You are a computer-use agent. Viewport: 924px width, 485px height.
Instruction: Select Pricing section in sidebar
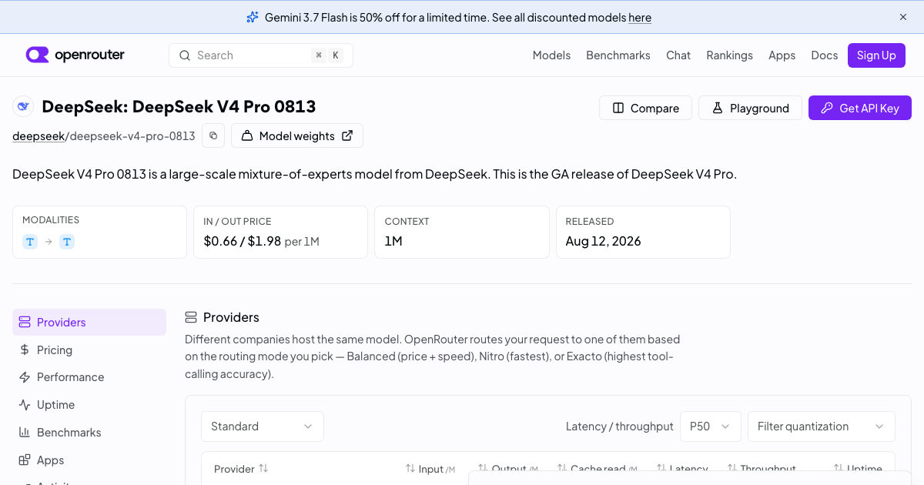point(89,350)
